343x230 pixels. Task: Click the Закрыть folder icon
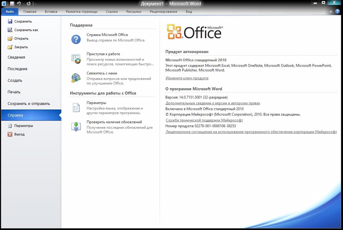click(x=10, y=47)
